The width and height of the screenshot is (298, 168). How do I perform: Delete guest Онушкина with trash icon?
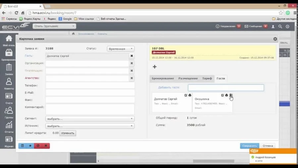tap(231, 95)
